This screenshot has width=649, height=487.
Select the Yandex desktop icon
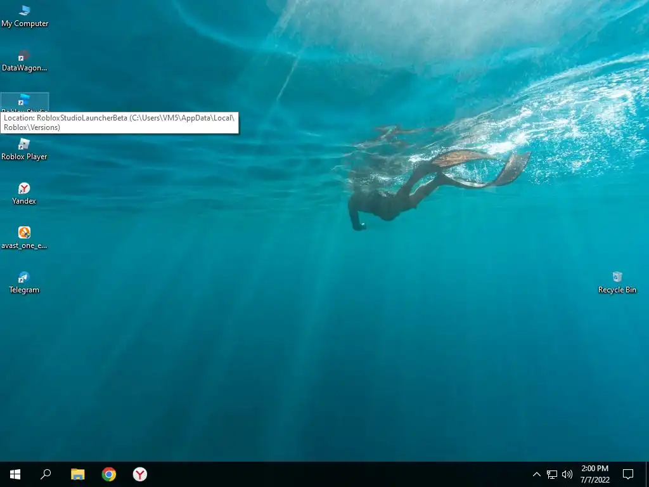(25, 194)
